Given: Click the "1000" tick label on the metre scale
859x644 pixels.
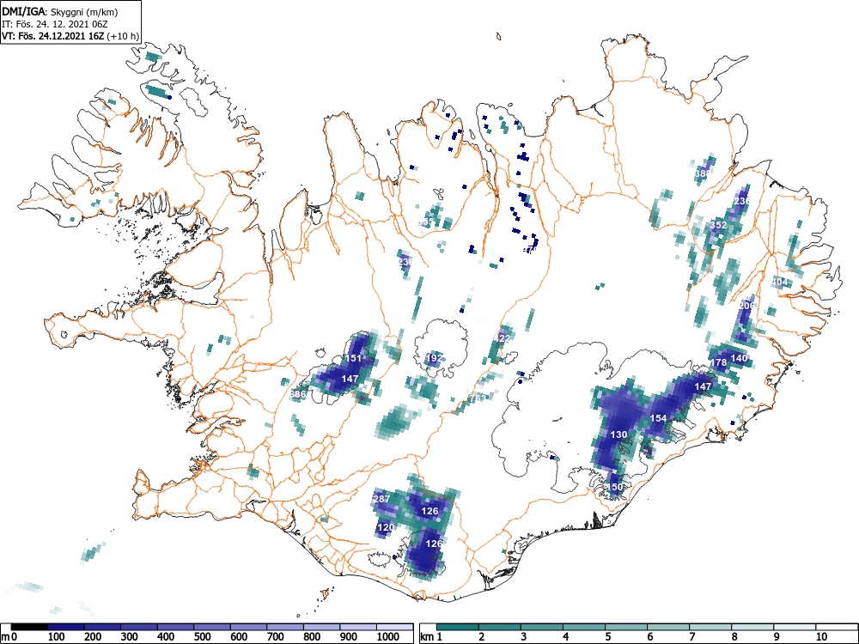Looking at the screenshot, I should click(x=388, y=637).
